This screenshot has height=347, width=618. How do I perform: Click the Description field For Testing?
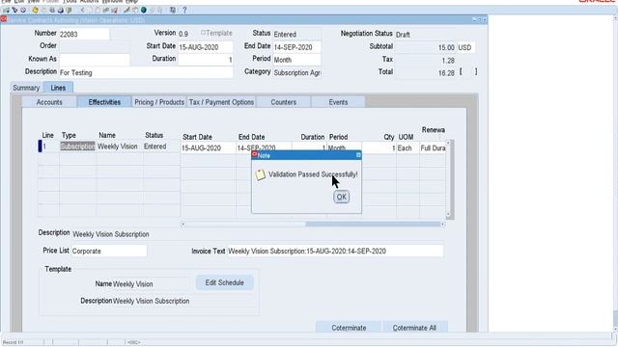click(x=146, y=73)
